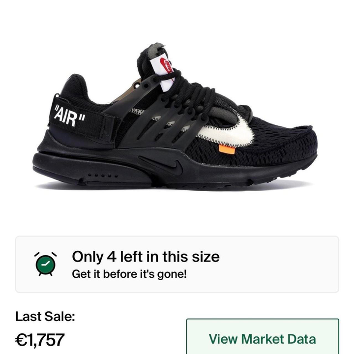Click the padded black heel collar
This screenshot has width=354, height=354.
click(x=75, y=87)
